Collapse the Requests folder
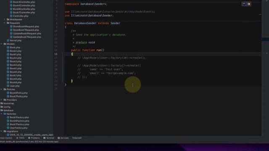 click(x=5, y=23)
